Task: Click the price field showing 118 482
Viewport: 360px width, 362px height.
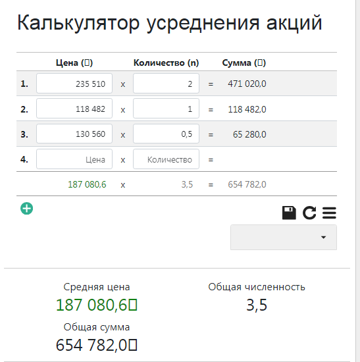Action: pos(74,109)
